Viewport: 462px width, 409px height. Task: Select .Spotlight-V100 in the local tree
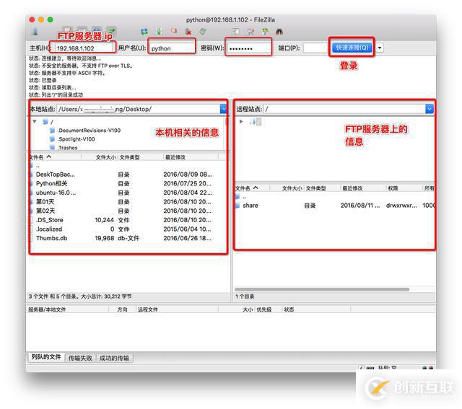tap(76, 139)
